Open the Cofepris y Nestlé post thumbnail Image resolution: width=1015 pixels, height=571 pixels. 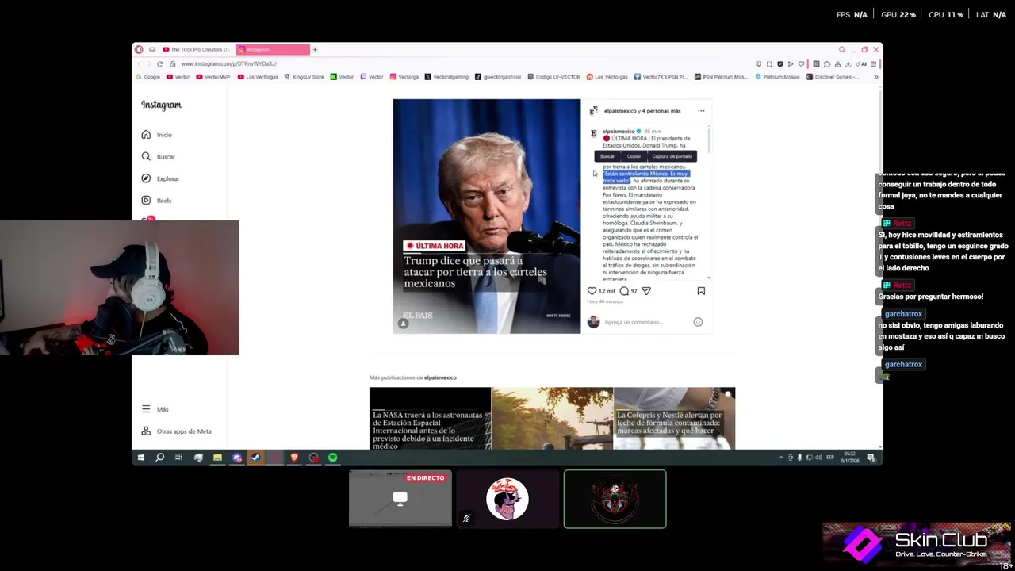click(x=674, y=419)
